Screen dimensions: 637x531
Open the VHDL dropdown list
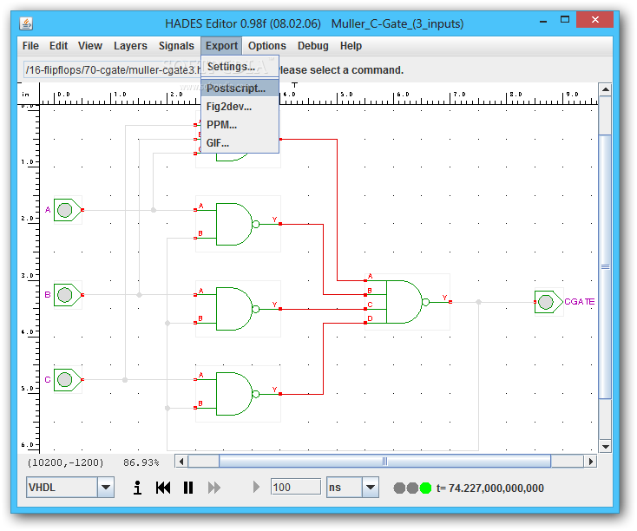[x=106, y=487]
